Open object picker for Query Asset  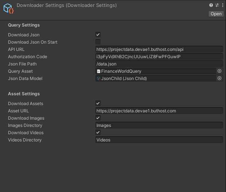pyautogui.click(x=219, y=71)
